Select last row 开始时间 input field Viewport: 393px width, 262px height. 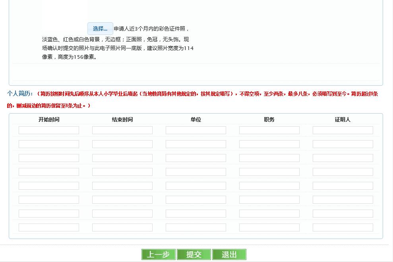pos(49,227)
